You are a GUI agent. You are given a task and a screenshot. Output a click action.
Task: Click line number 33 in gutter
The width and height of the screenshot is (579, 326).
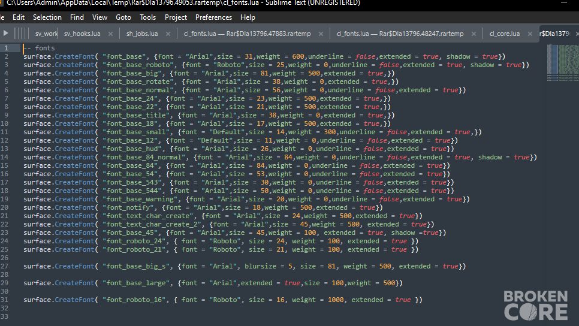pos(4,316)
